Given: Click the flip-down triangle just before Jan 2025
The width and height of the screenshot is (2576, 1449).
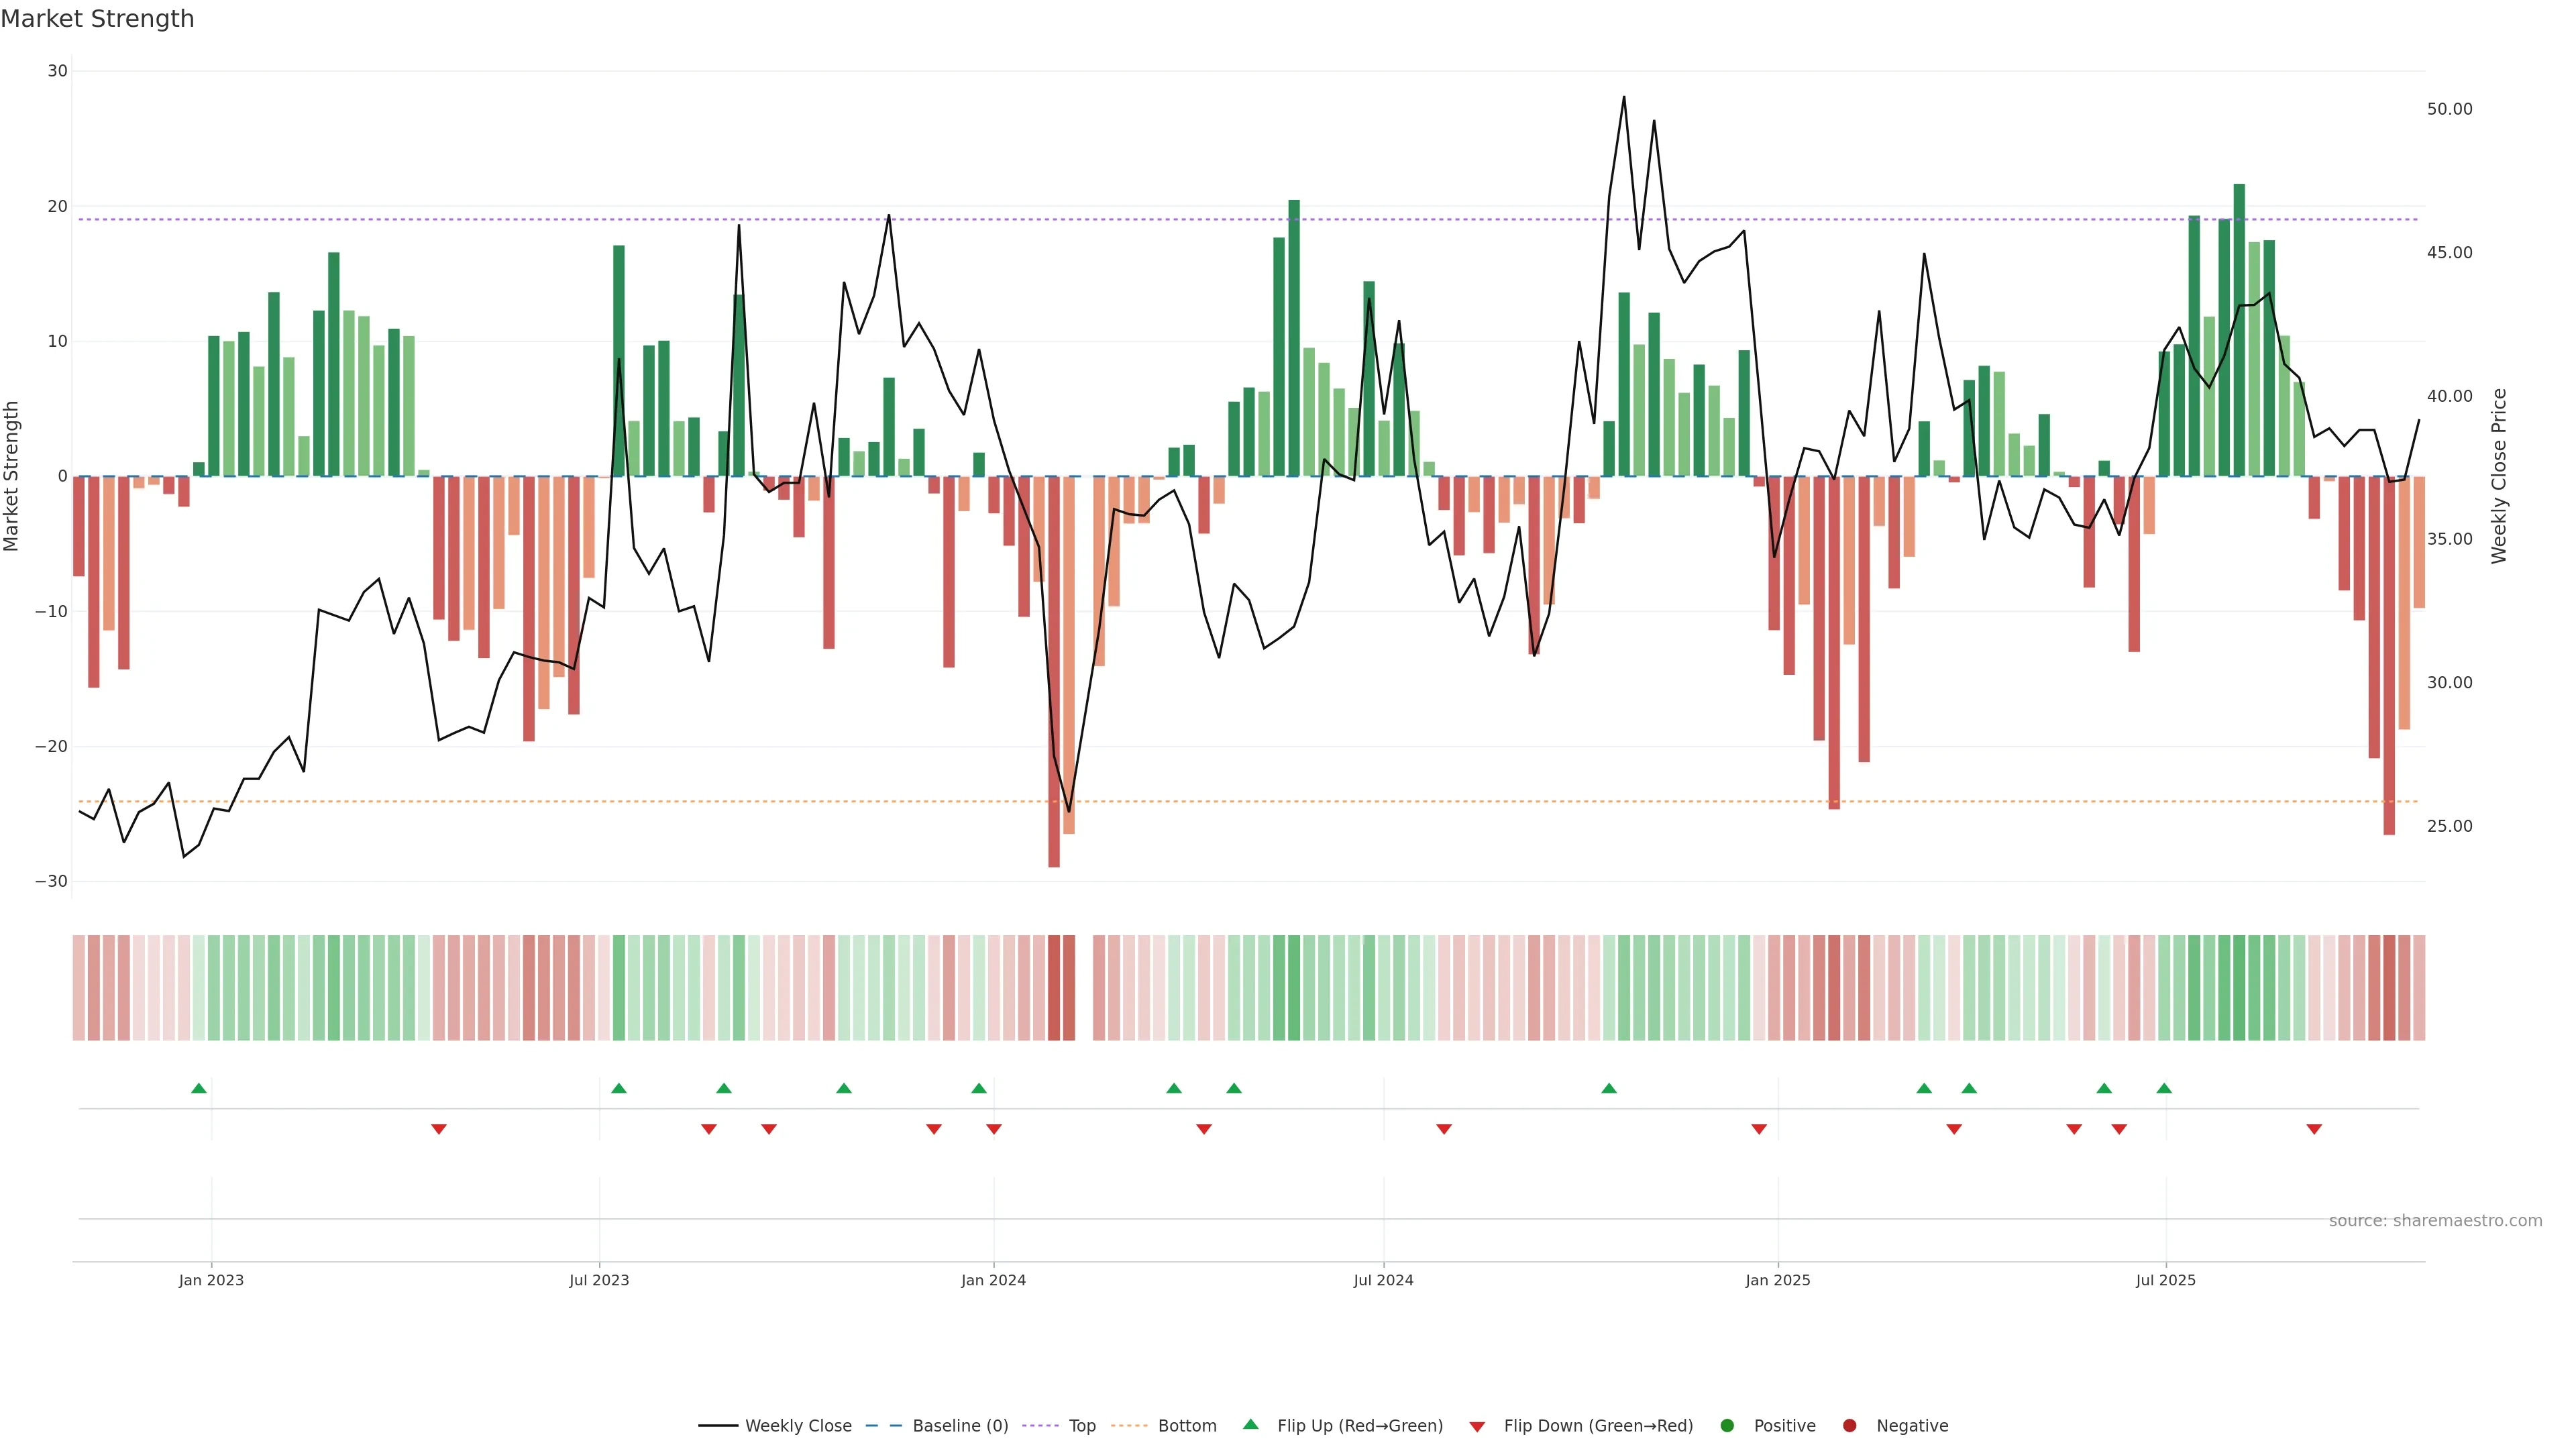Looking at the screenshot, I should [1759, 1129].
